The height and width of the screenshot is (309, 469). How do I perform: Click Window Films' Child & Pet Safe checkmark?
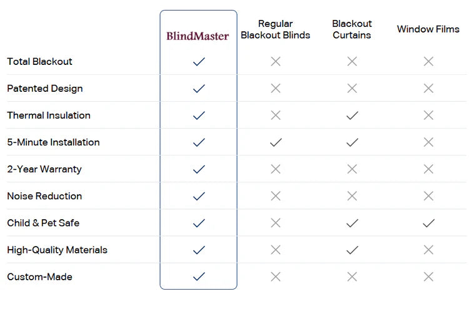428,223
